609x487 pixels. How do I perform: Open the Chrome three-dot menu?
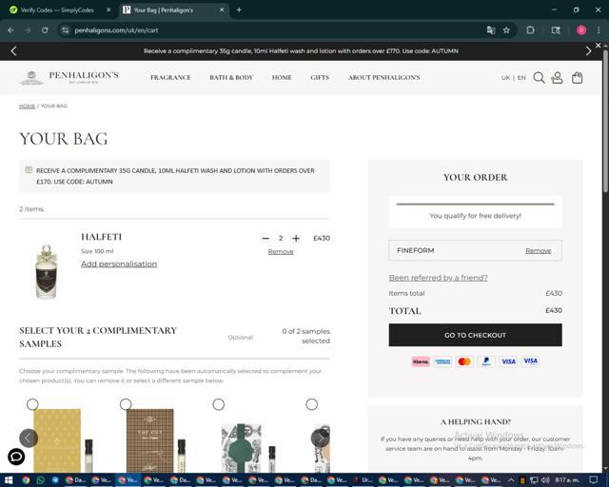point(599,29)
